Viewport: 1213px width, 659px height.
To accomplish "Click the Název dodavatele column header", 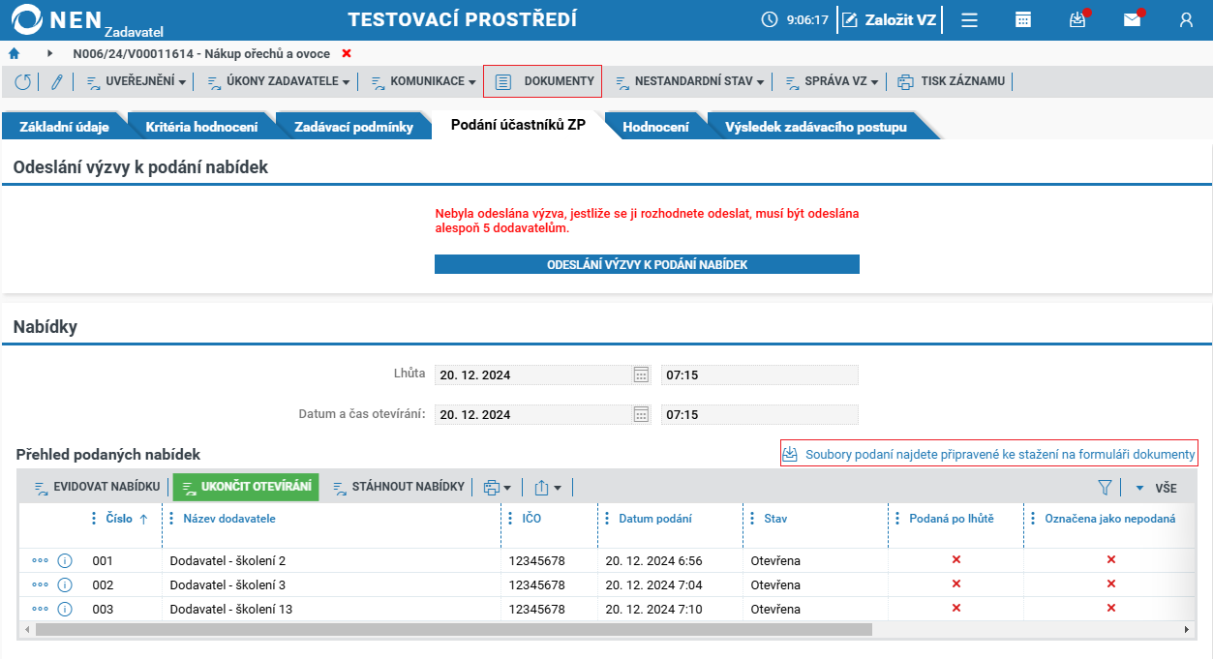I will click(229, 519).
